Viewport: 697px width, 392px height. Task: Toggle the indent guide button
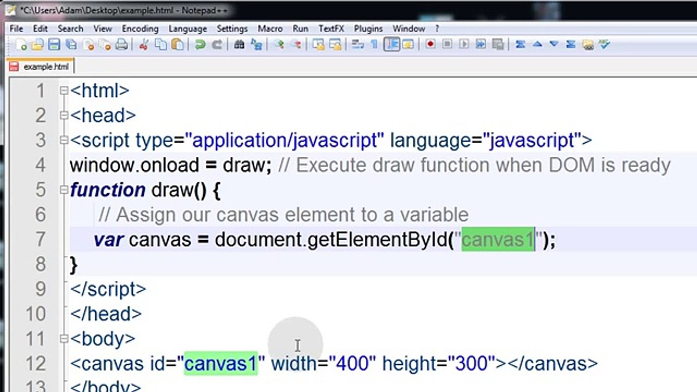point(392,45)
